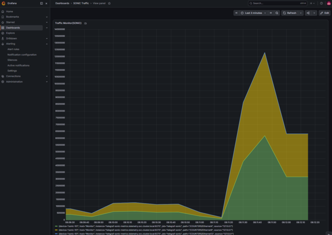Open Notification configuration in the sidebar
Viewport: 332px width, 235px height.
coord(22,54)
